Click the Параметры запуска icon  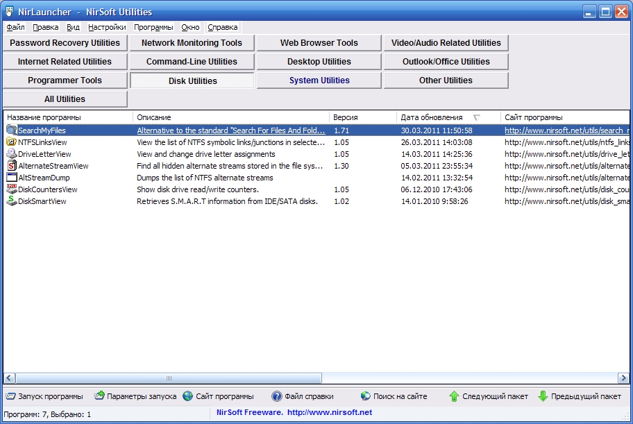coord(99,396)
